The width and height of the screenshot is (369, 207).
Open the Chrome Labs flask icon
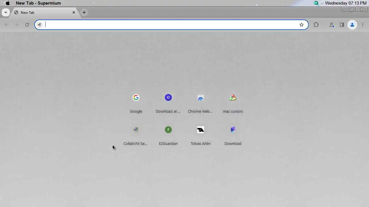click(332, 25)
